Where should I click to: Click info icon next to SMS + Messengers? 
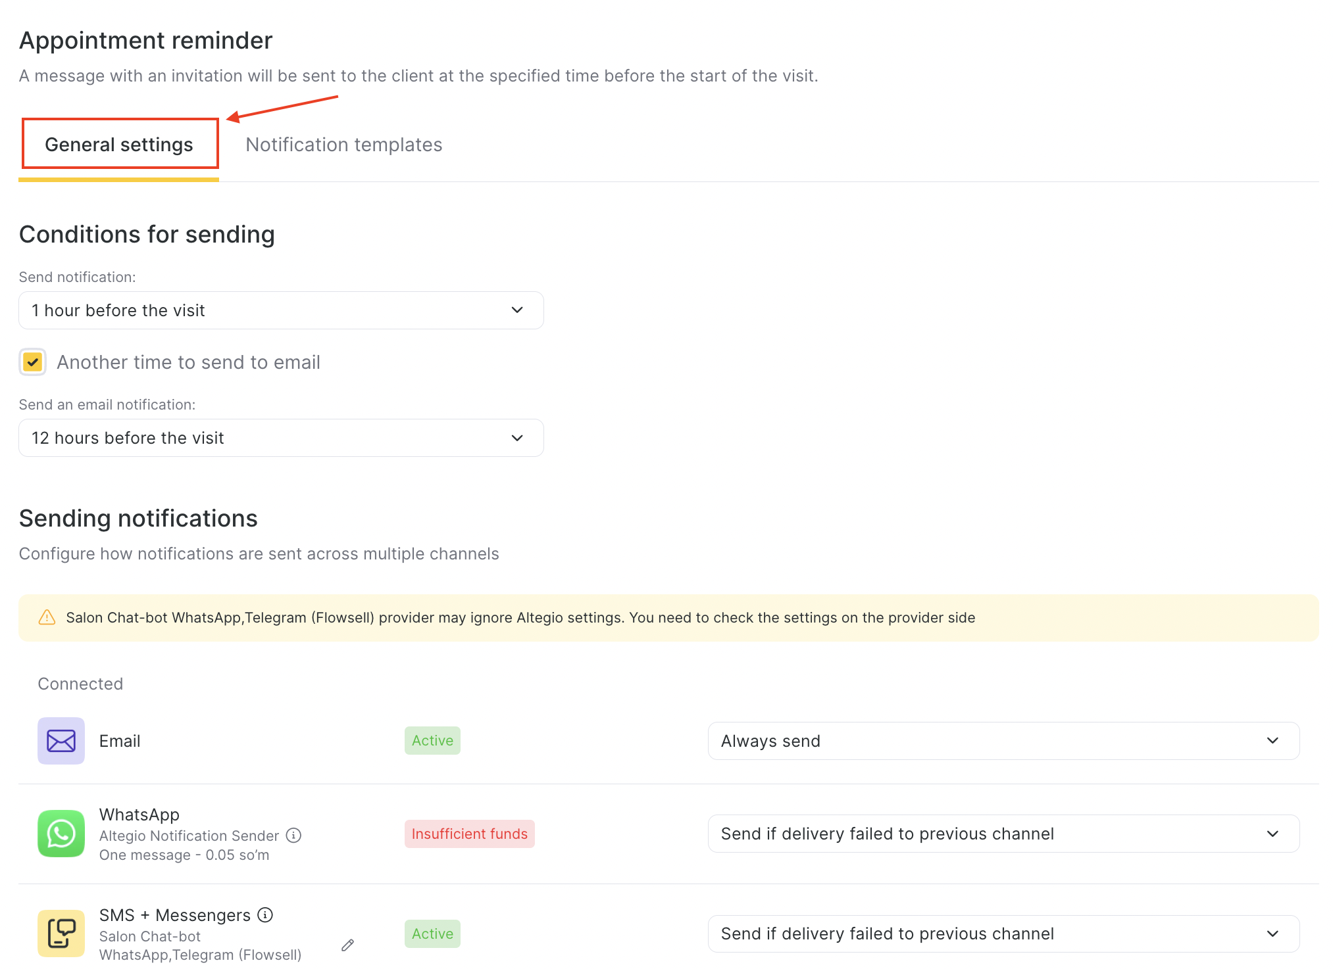[265, 915]
